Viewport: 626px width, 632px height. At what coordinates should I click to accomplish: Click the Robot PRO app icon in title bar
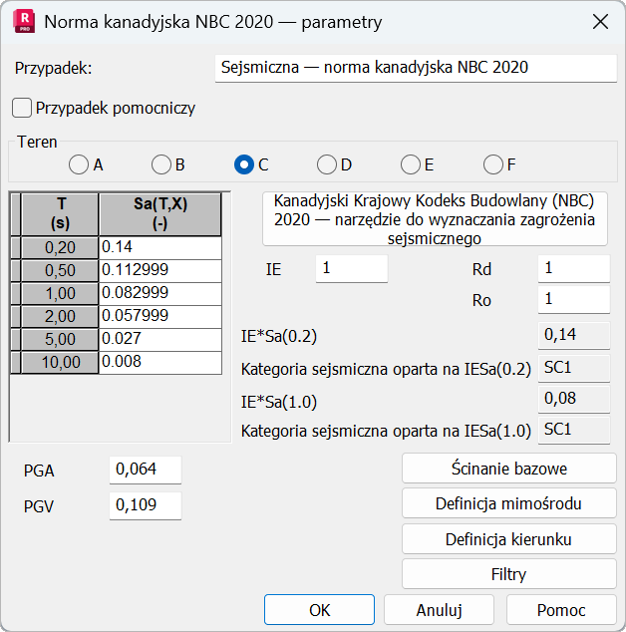24,22
